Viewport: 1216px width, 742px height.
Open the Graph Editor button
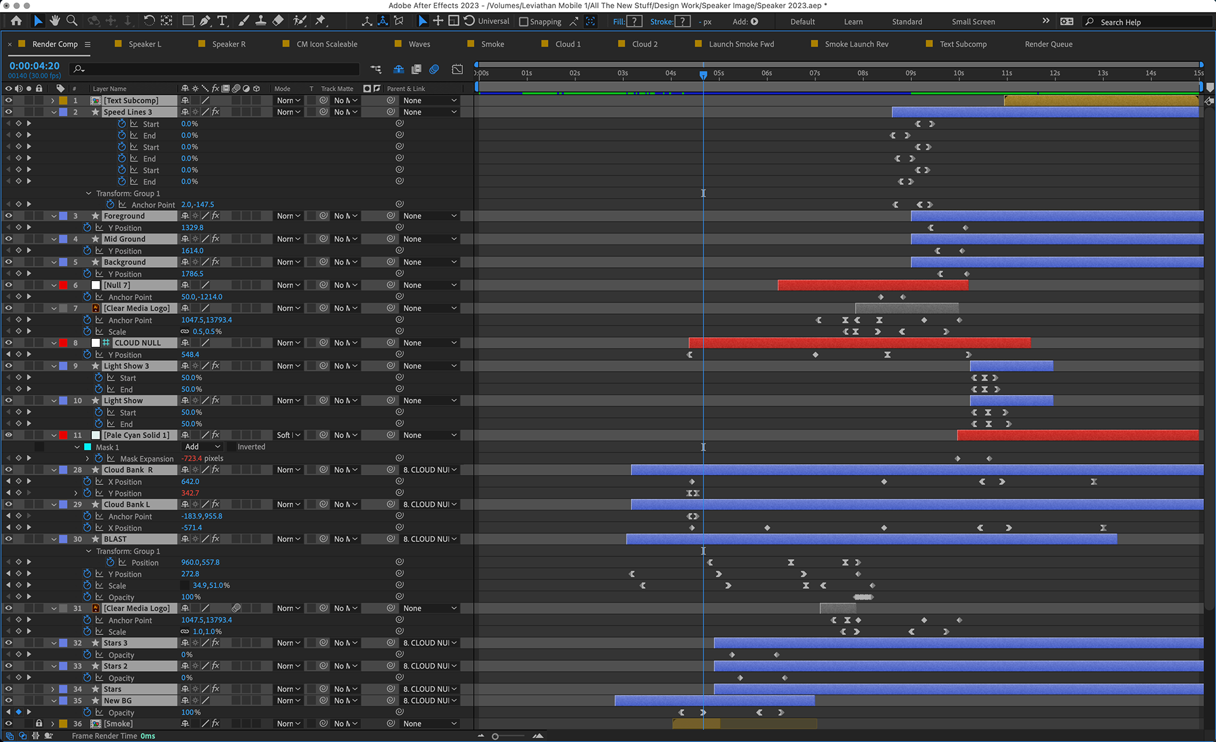(x=457, y=69)
